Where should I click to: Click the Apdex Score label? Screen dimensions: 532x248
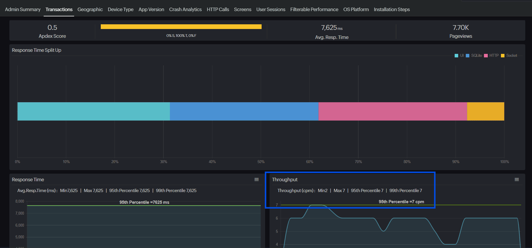point(52,36)
